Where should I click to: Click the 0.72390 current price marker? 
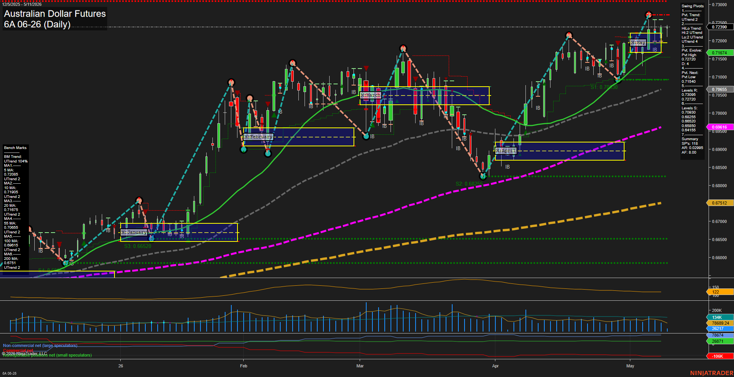tap(719, 27)
